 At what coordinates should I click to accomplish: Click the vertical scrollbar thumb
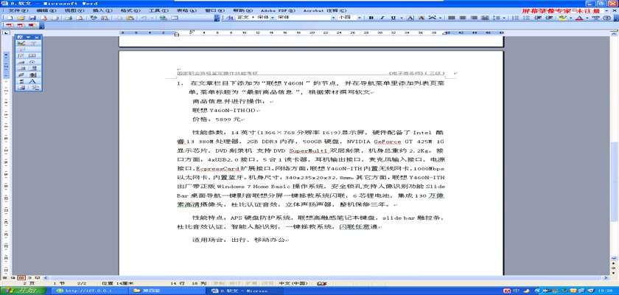coord(613,181)
